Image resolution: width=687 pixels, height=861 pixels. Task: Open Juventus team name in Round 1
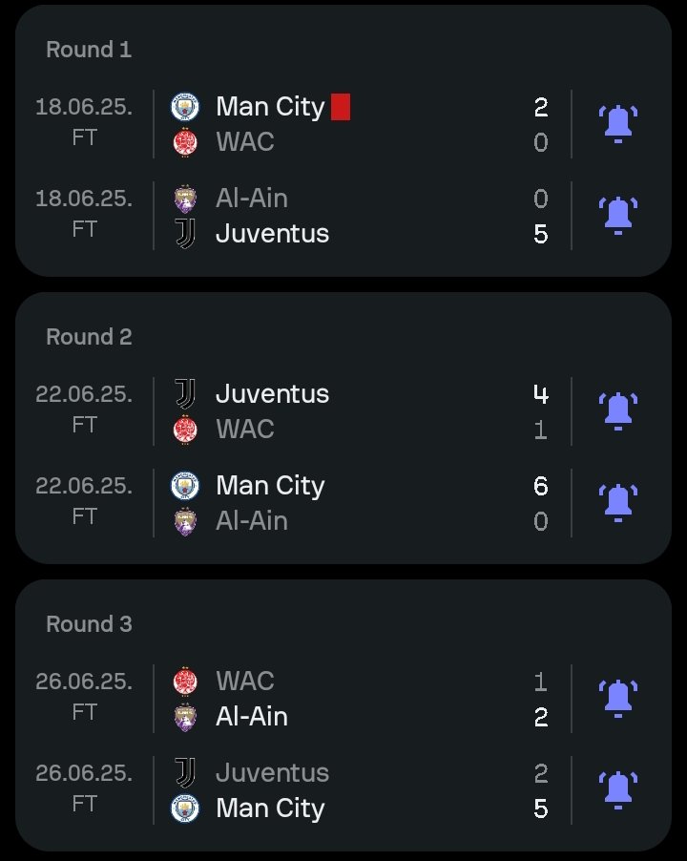pos(272,234)
